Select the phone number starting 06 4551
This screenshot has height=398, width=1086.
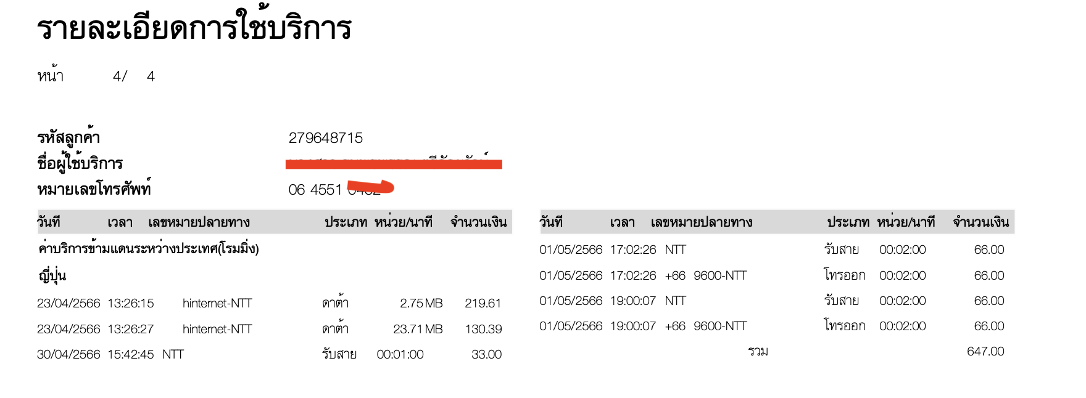point(315,190)
